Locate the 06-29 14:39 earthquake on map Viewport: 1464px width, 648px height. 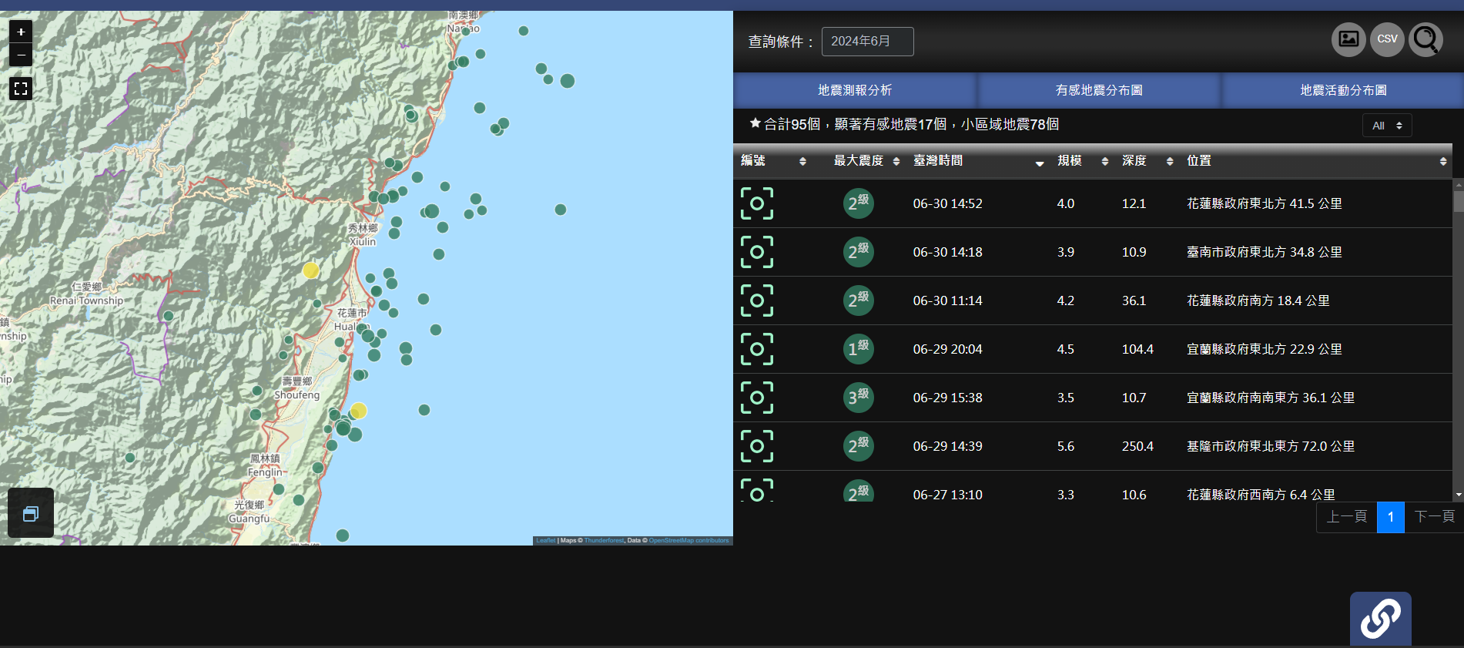[757, 446]
